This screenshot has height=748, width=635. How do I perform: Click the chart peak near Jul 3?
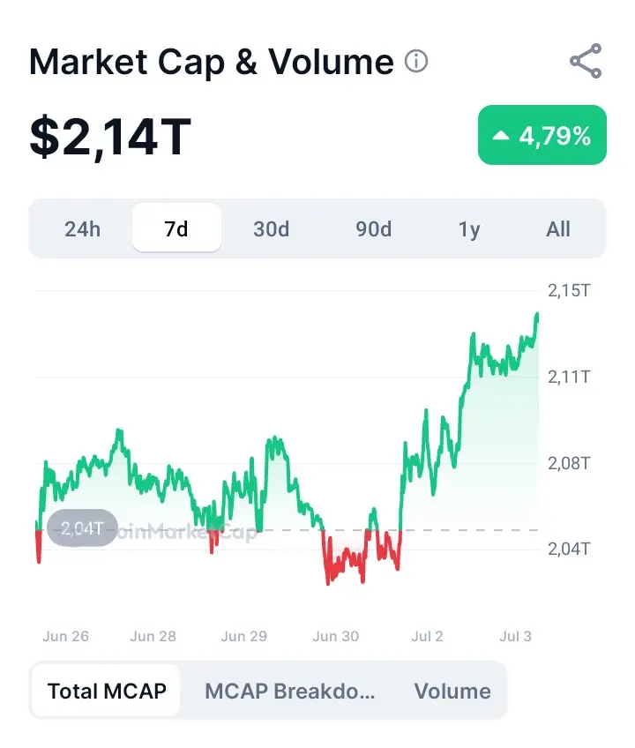pyautogui.click(x=537, y=316)
